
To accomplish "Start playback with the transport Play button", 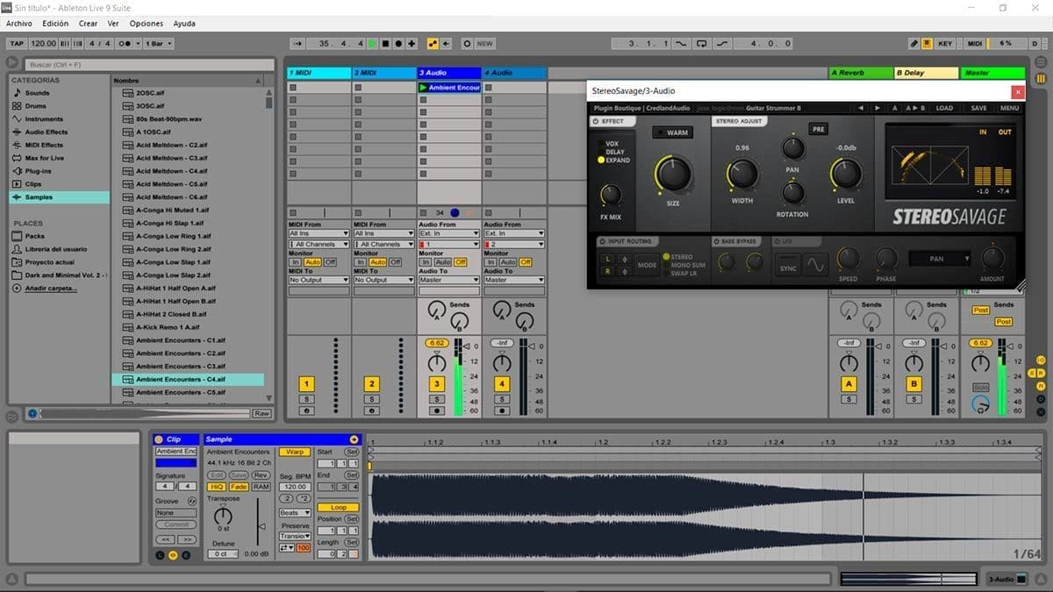I will coord(372,43).
